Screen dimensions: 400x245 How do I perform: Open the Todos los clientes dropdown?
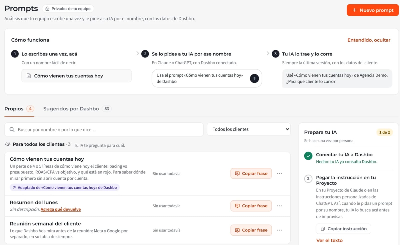pyautogui.click(x=249, y=129)
